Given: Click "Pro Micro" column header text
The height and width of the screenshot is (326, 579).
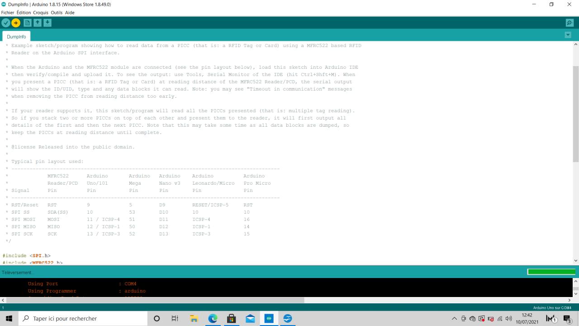Looking at the screenshot, I should coord(257,183).
